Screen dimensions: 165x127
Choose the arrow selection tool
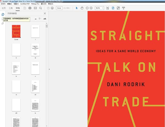77,8
